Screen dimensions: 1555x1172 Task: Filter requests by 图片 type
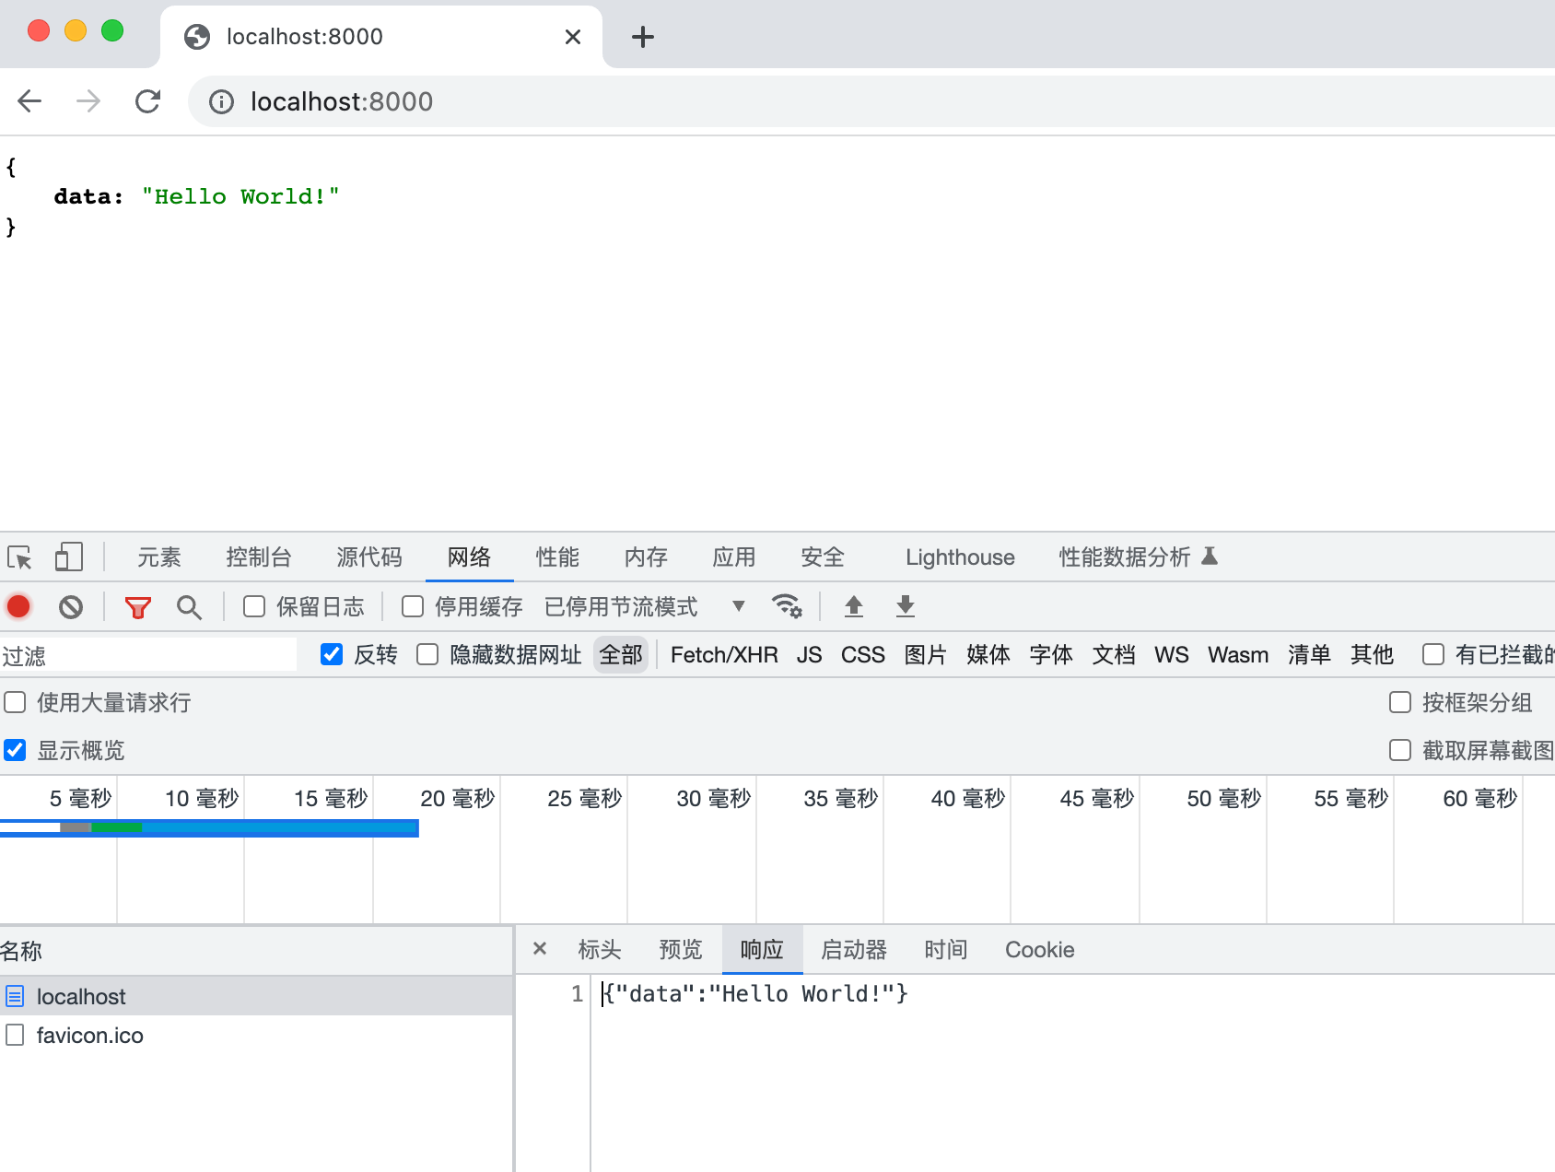(926, 655)
